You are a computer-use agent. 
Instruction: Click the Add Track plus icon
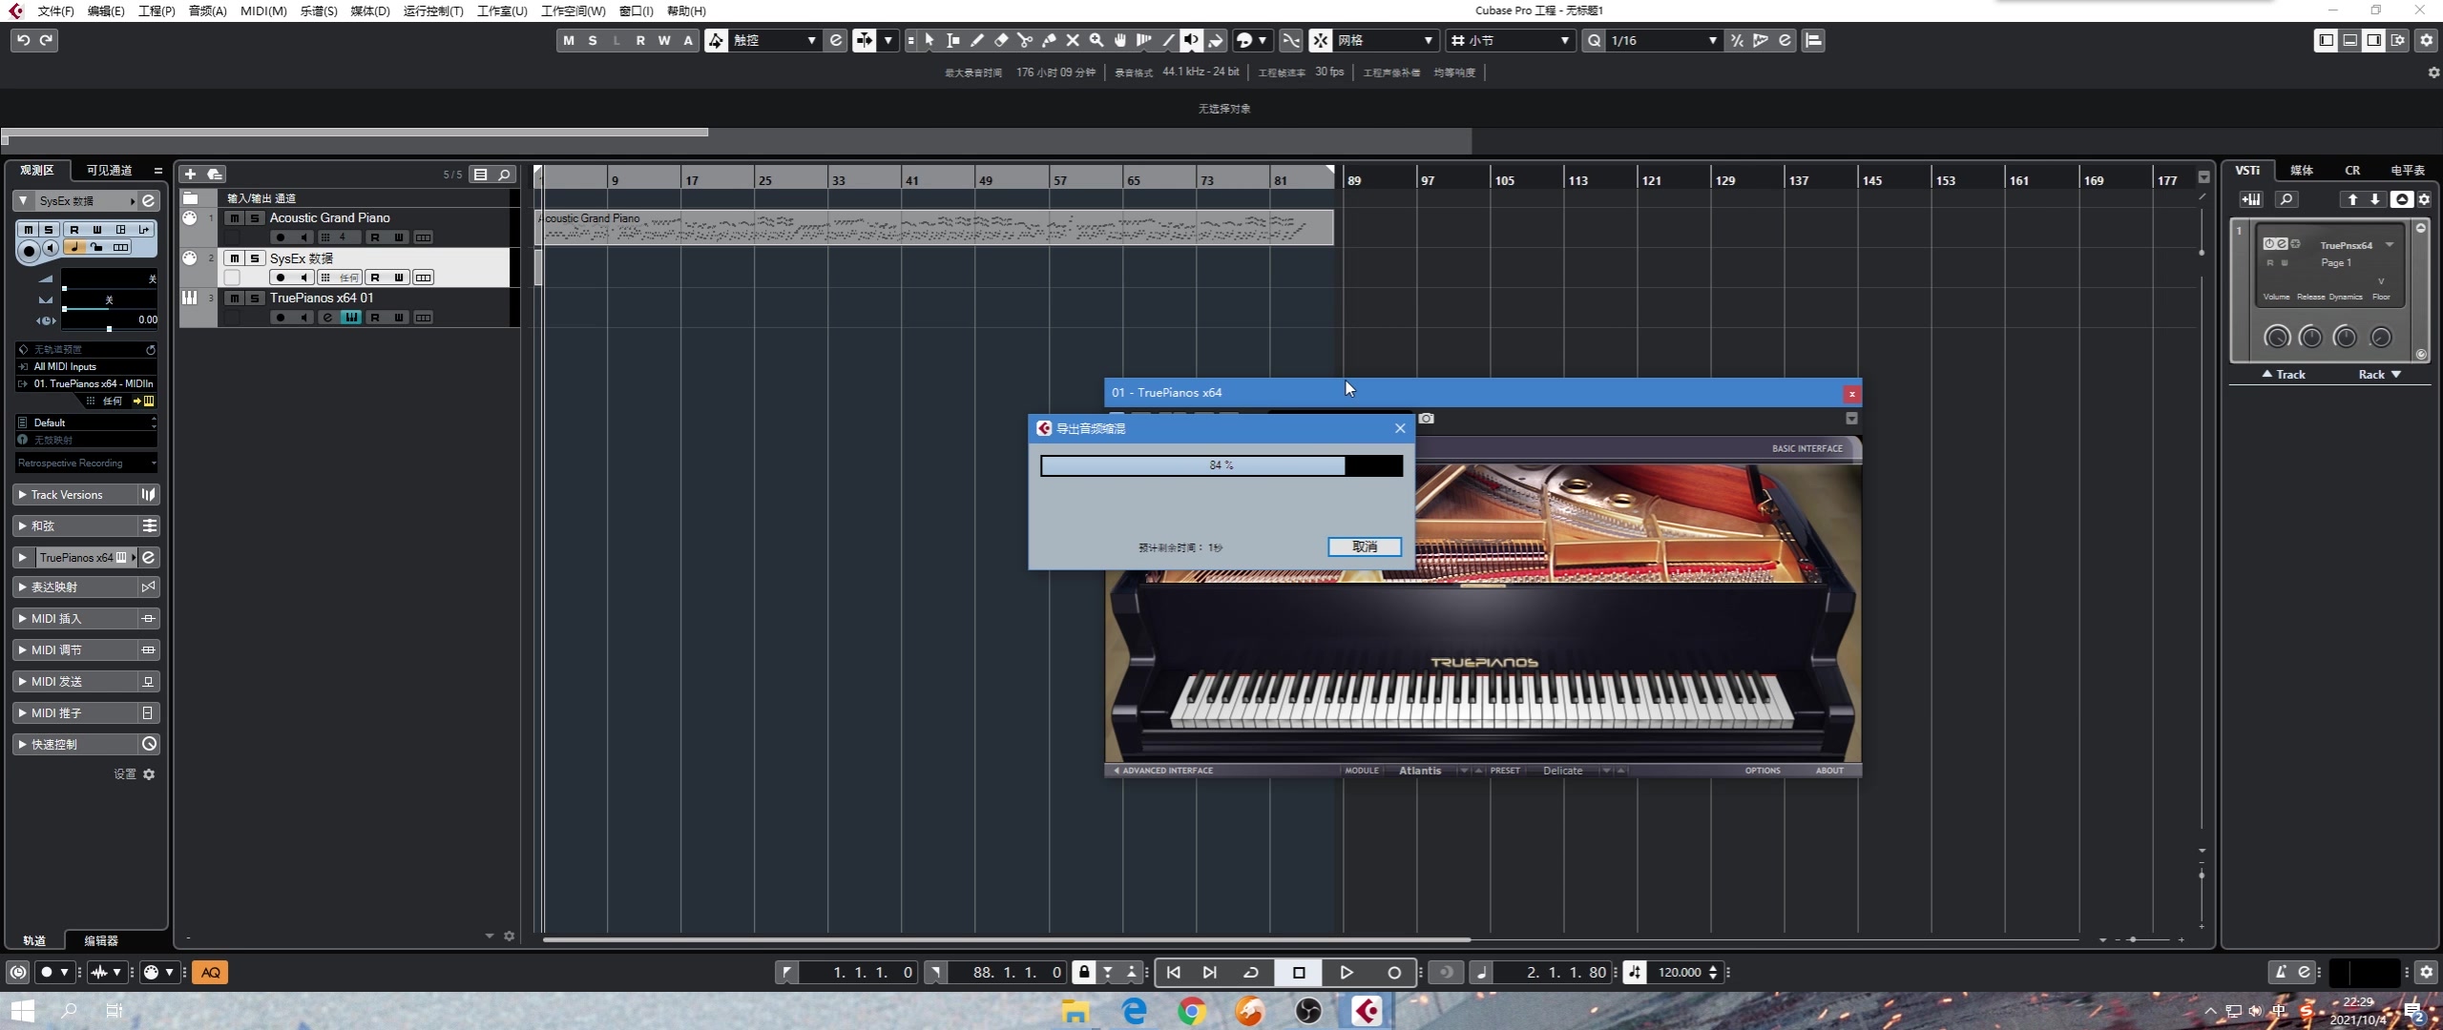click(190, 174)
